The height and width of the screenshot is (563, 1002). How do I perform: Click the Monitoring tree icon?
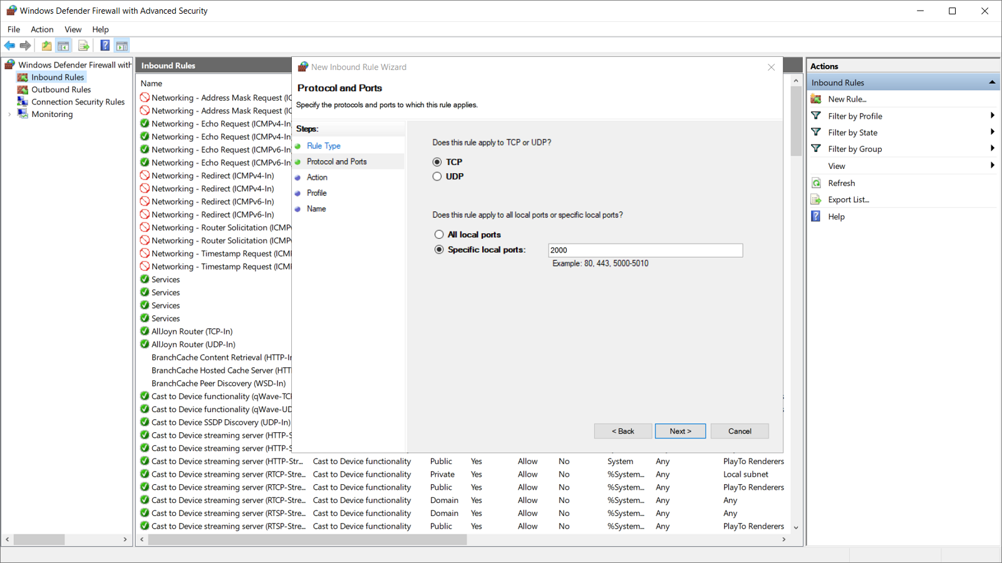tap(23, 114)
